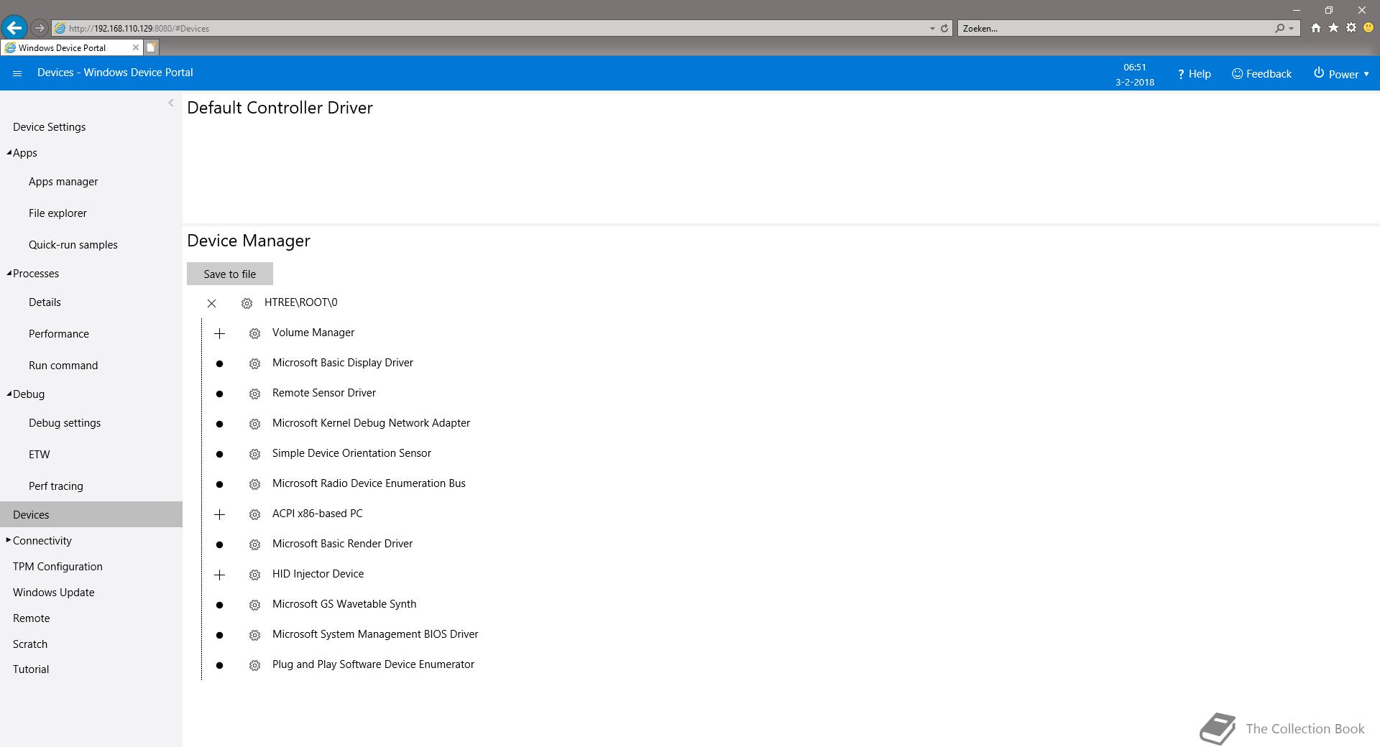This screenshot has height=747, width=1380.
Task: Click gear icon for Microsoft Radio Device Enumeration Bus
Action: 254,484
